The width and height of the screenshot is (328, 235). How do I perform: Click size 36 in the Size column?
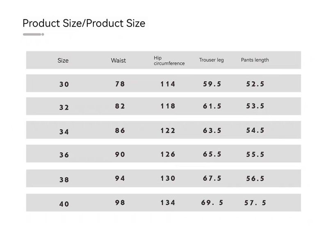(64, 155)
